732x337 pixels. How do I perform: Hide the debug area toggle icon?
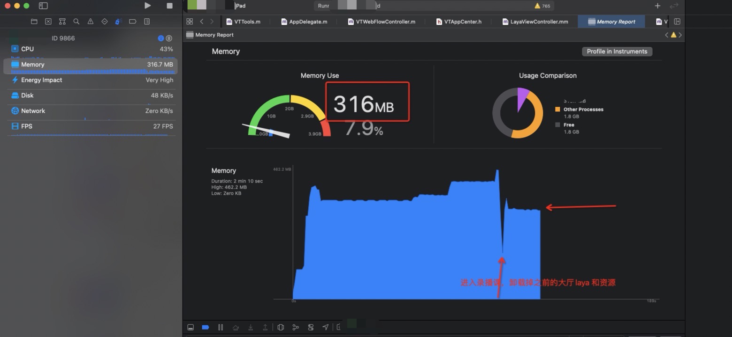(x=191, y=327)
